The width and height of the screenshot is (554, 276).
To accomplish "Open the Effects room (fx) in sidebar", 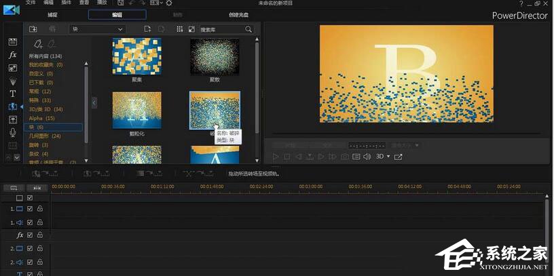I will pyautogui.click(x=12, y=55).
